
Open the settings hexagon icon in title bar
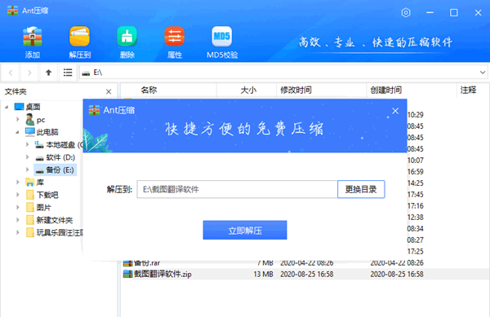tap(406, 12)
